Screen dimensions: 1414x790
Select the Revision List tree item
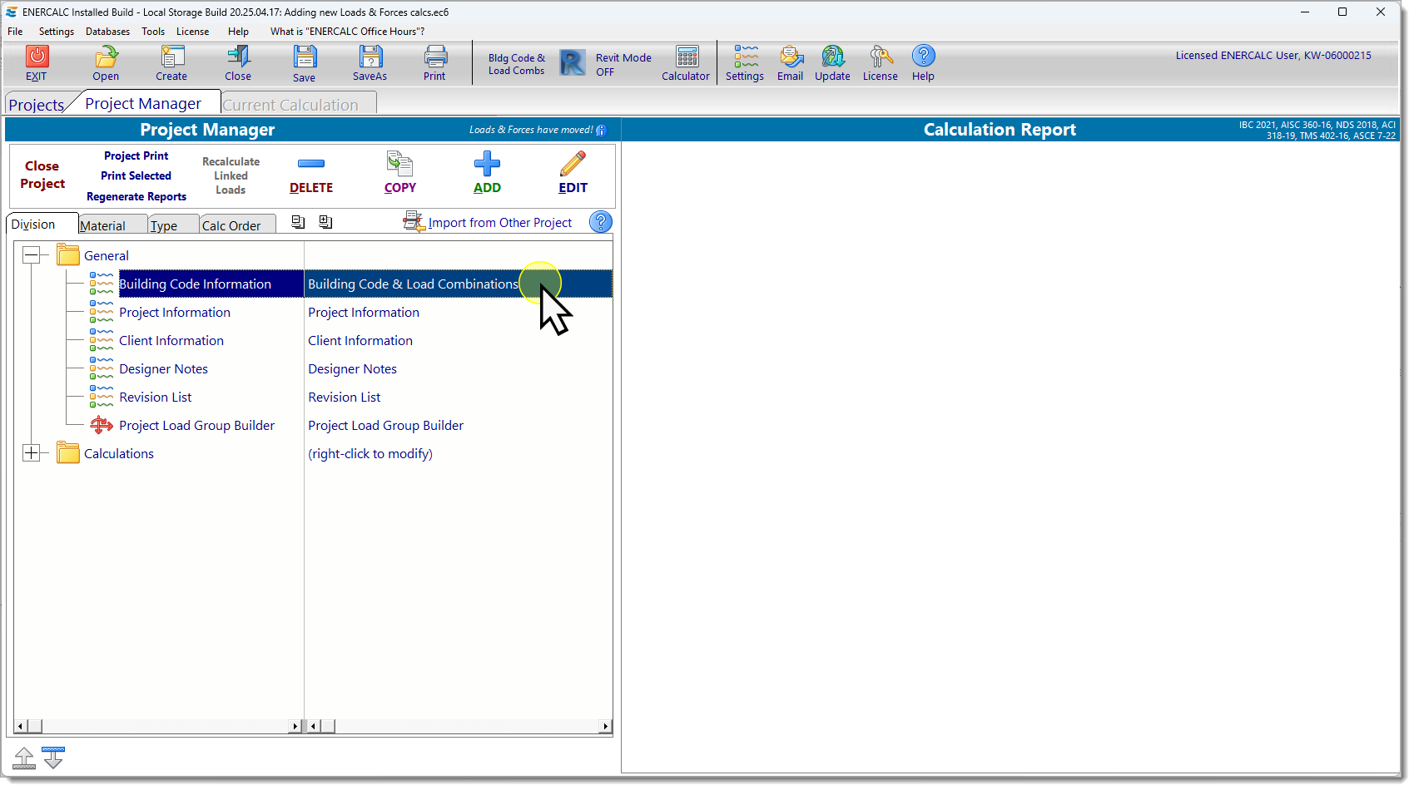click(156, 397)
